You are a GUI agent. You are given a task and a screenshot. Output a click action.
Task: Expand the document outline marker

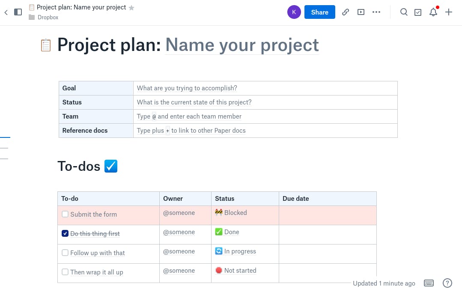(5, 137)
